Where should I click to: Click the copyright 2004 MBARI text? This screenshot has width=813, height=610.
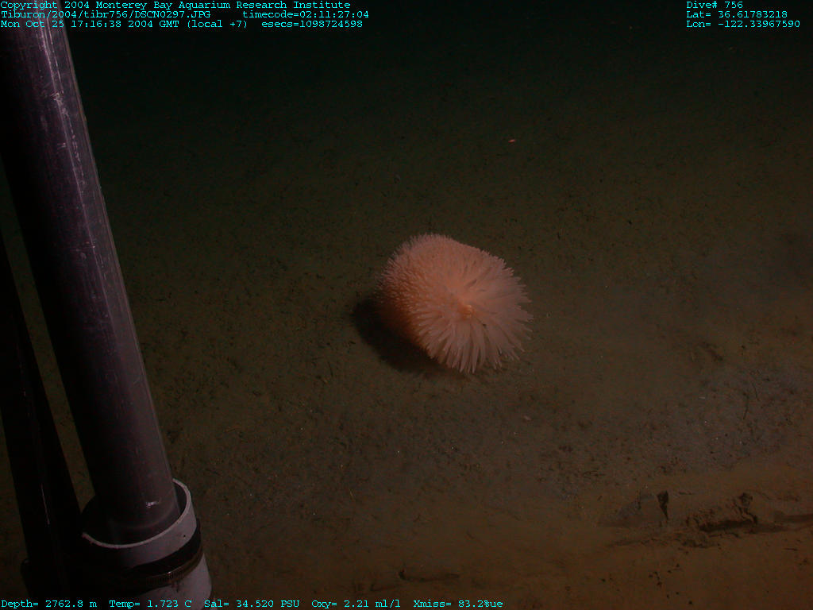tap(175, 5)
